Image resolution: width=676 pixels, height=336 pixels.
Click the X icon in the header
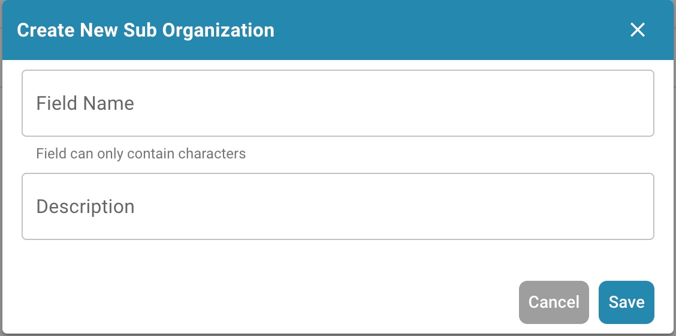tap(638, 30)
